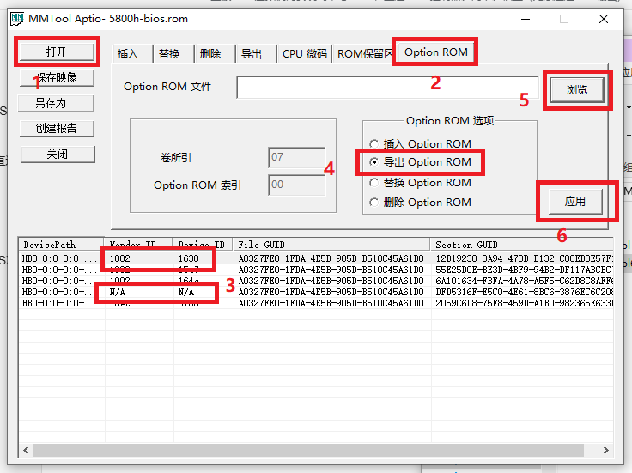Click the 应用 (Apply) button
The image size is (632, 473).
[x=575, y=202]
